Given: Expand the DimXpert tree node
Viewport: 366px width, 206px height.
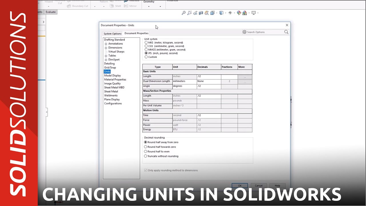Looking at the screenshot, I should [x=106, y=60].
